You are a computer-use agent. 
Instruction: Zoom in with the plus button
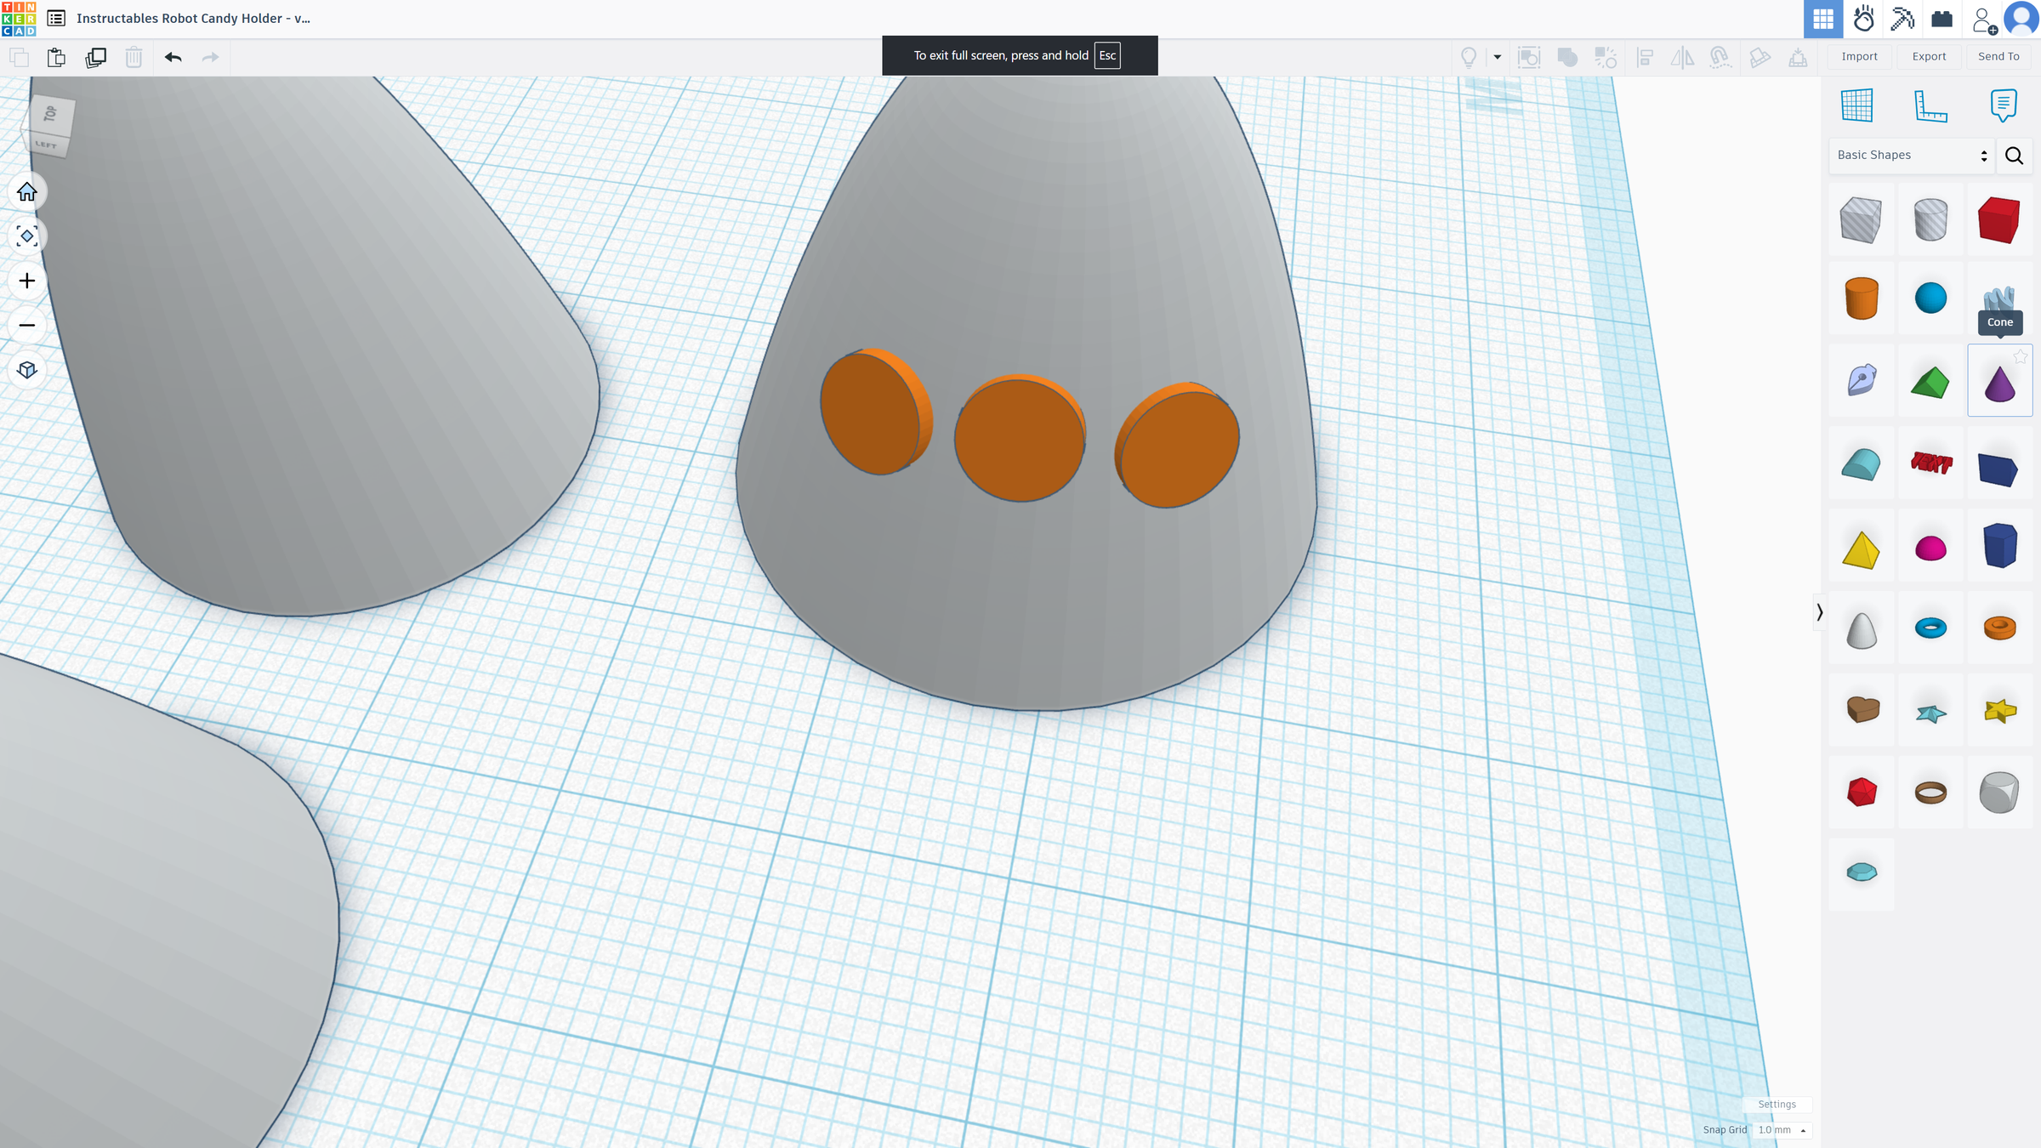(27, 281)
